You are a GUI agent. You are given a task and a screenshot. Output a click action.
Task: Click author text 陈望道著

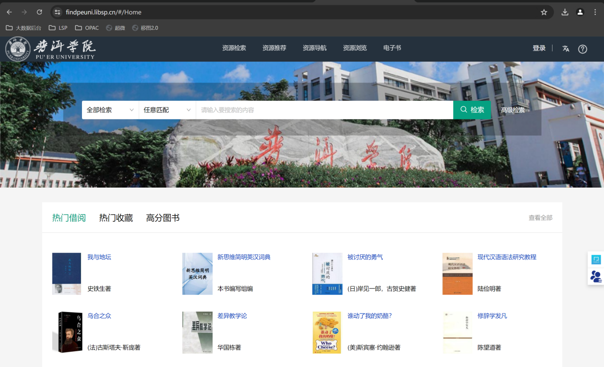tap(489, 347)
